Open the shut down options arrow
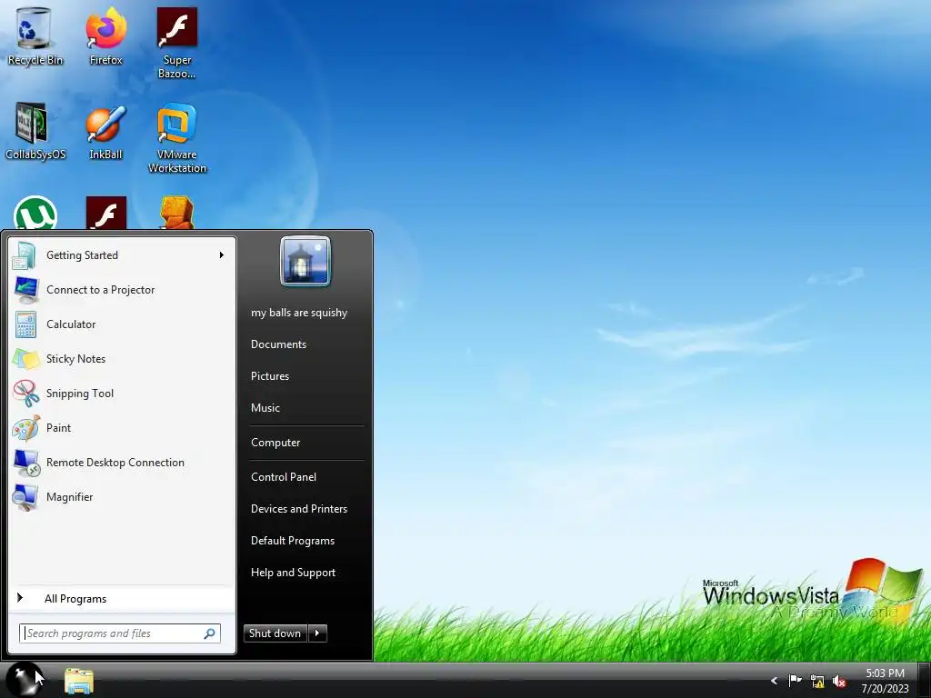Viewport: 931px width, 698px height. coord(317,633)
